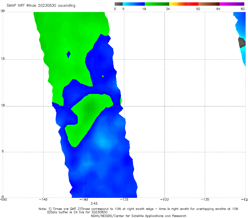Click the color bar label '80'
The width and height of the screenshot is (248, 218).
coord(243,9)
